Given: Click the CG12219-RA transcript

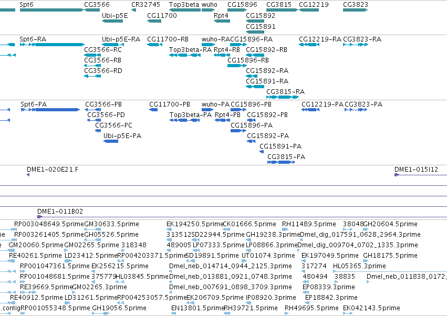Looking at the screenshot, I should pyautogui.click(x=309, y=45).
